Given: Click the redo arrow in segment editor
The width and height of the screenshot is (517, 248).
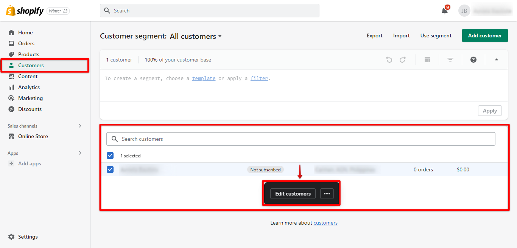Looking at the screenshot, I should tap(403, 60).
